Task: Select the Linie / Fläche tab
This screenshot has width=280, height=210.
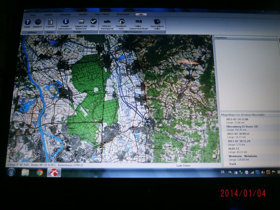Action: 102,14
